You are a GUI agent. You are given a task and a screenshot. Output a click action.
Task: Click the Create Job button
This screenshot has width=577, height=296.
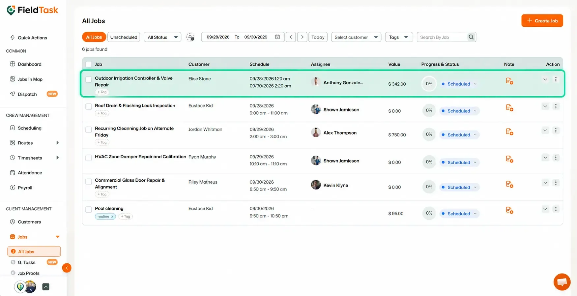pos(542,20)
